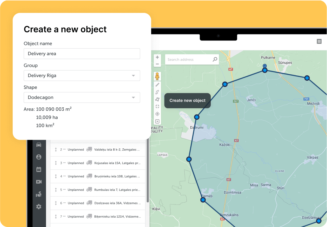Click the reorder arrows for row 7

point(56,217)
